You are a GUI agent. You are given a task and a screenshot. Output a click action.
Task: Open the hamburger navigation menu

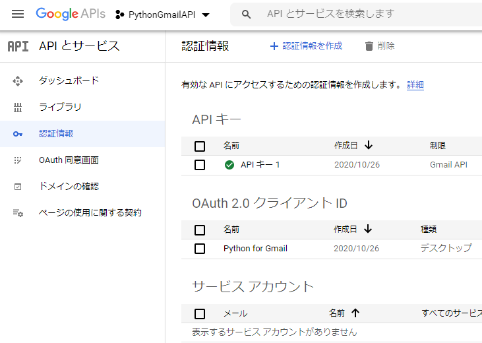point(18,14)
